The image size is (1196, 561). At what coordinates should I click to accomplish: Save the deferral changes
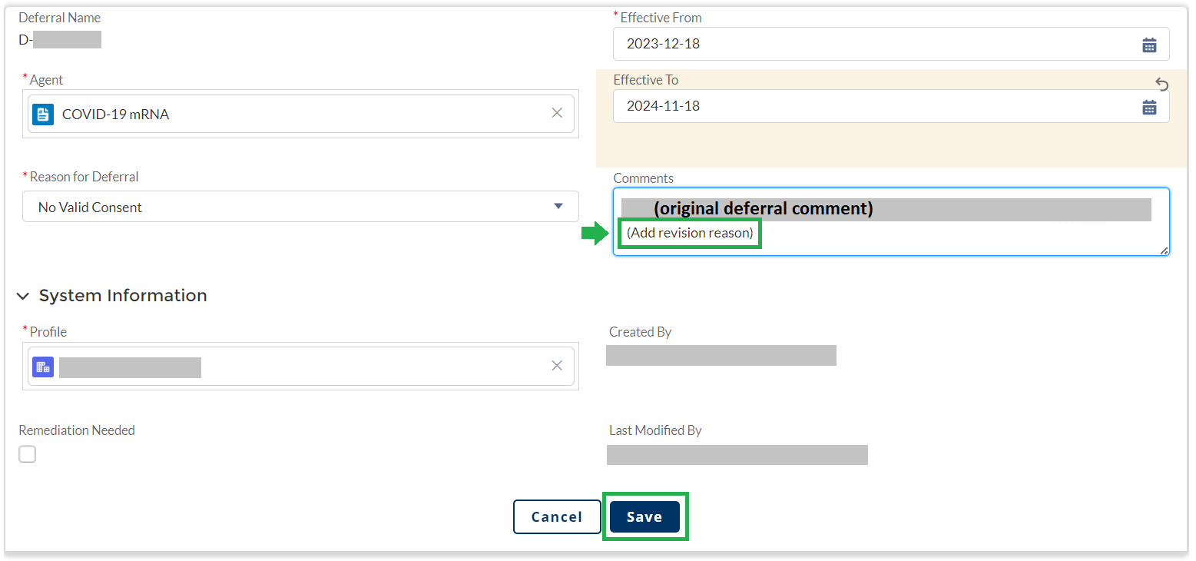[644, 517]
